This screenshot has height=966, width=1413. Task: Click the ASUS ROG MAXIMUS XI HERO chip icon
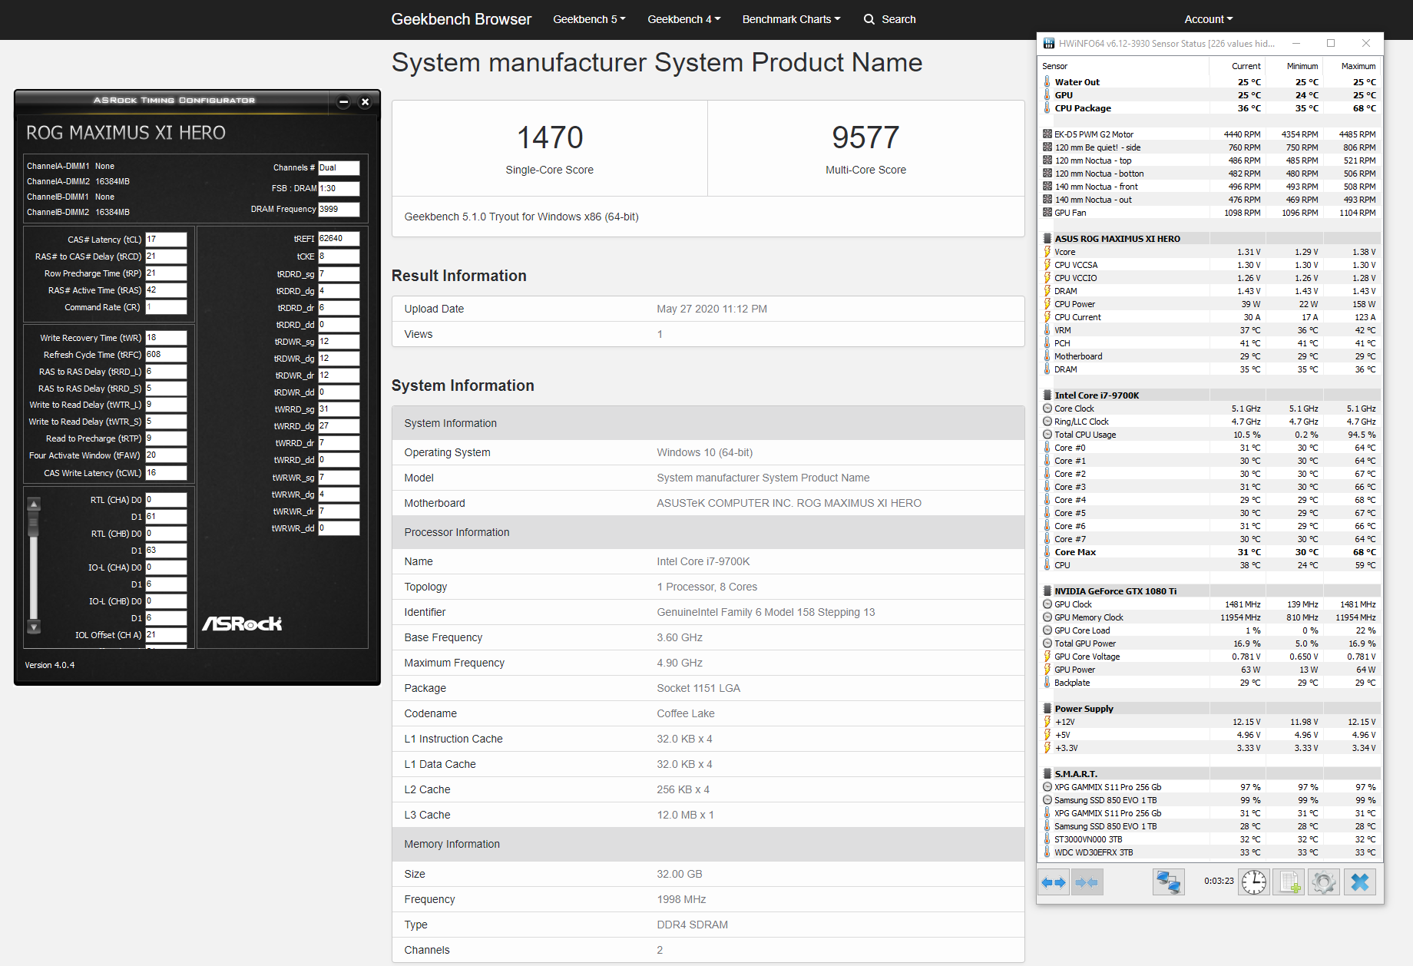click(1047, 239)
